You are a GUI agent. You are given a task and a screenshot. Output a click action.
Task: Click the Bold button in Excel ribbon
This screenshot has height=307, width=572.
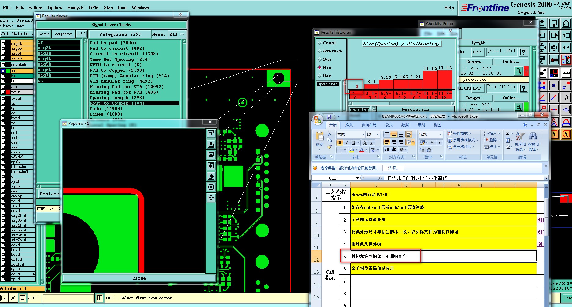340,143
